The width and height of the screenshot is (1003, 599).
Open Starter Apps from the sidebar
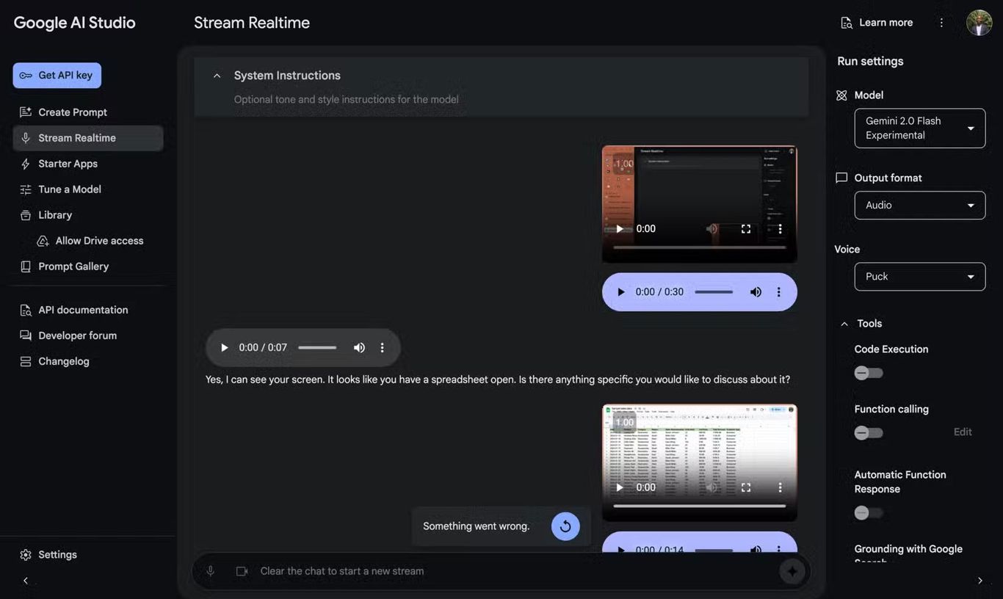coord(24,163)
